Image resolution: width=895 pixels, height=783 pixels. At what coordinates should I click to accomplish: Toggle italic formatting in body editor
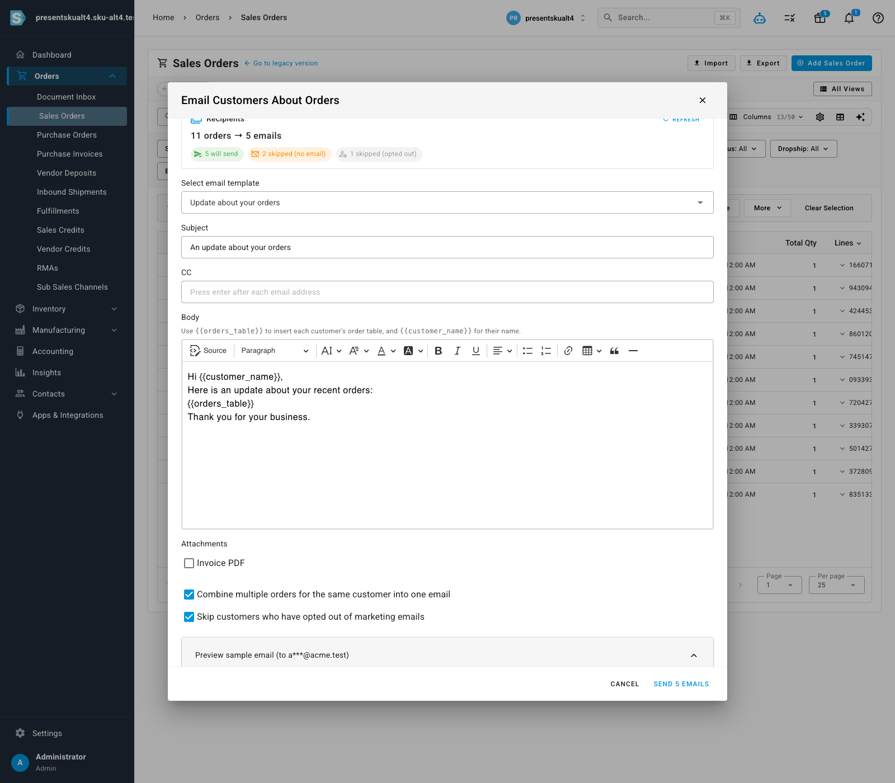click(x=457, y=351)
